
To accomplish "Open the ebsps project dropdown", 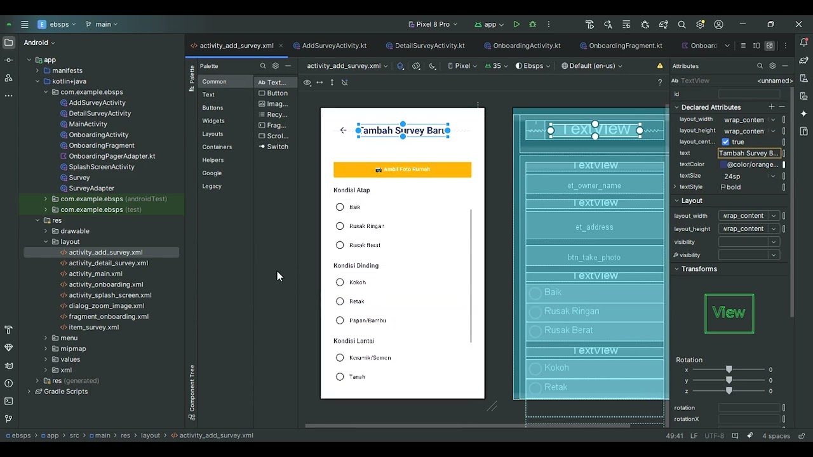I will tap(57, 24).
